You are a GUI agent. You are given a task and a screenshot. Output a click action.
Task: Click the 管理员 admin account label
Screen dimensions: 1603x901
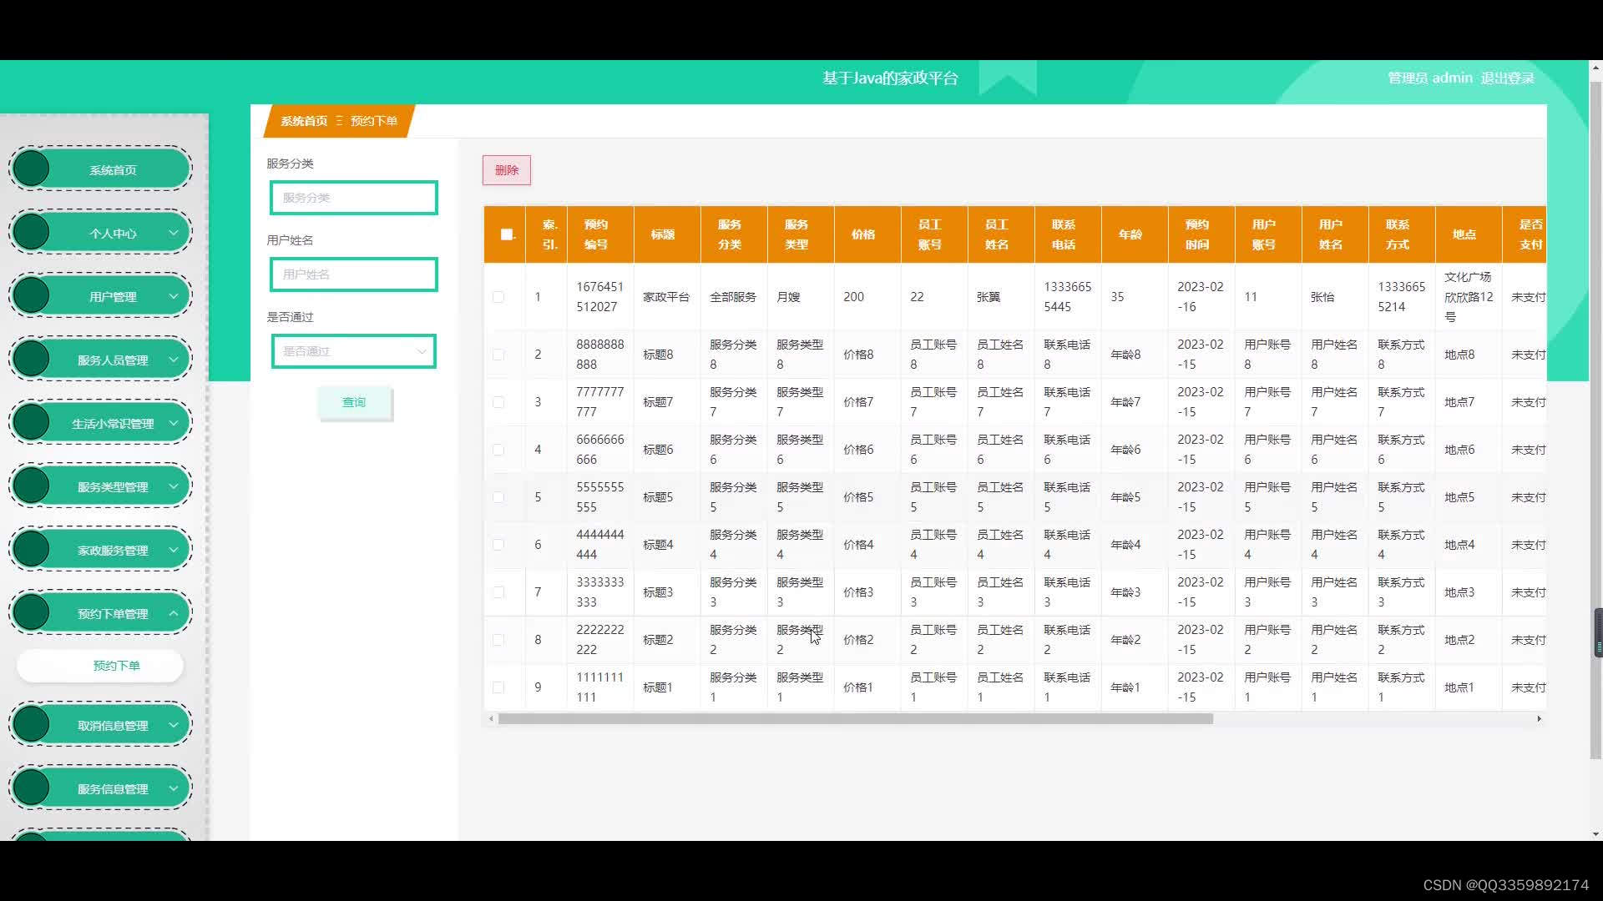point(1430,78)
